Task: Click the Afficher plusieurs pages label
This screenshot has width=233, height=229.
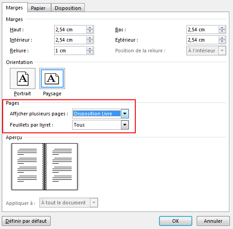Action: pyautogui.click(x=39, y=114)
